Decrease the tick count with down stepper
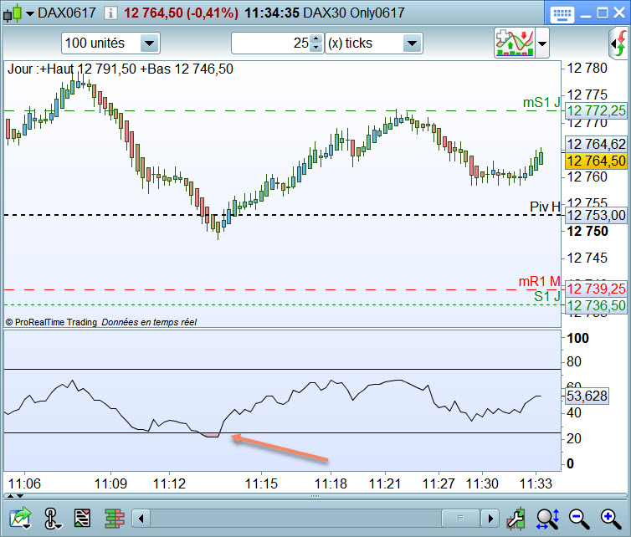Viewport: 631px width, 537px height. click(x=316, y=48)
